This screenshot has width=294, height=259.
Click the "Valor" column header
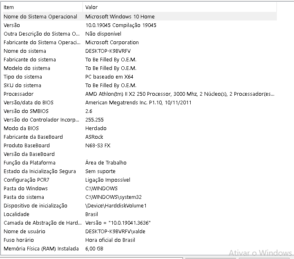pos(180,7)
